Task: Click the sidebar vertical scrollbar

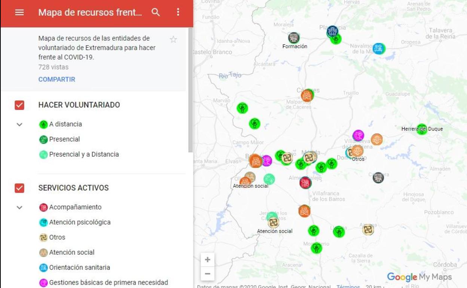Action: tap(190, 90)
